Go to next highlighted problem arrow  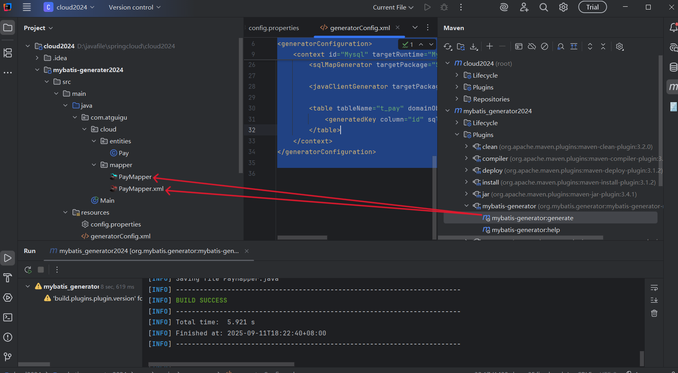(431, 44)
